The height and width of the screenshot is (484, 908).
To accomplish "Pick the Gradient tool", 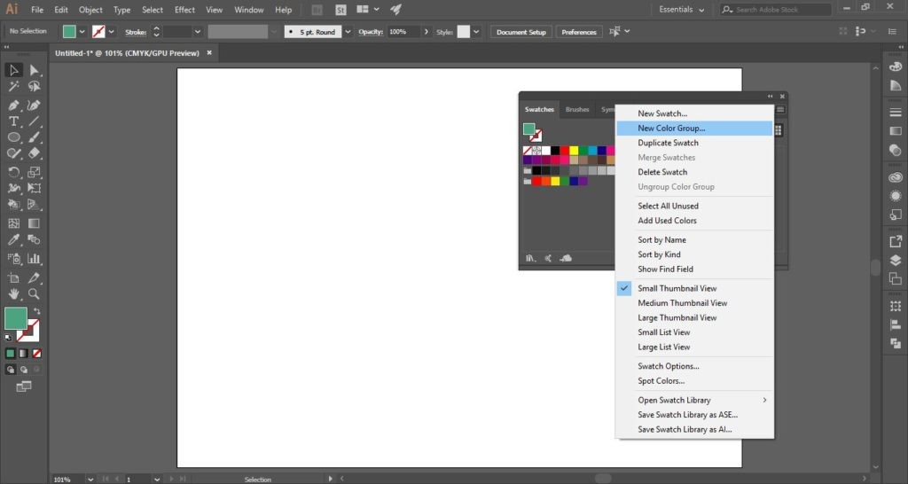I will 35,223.
